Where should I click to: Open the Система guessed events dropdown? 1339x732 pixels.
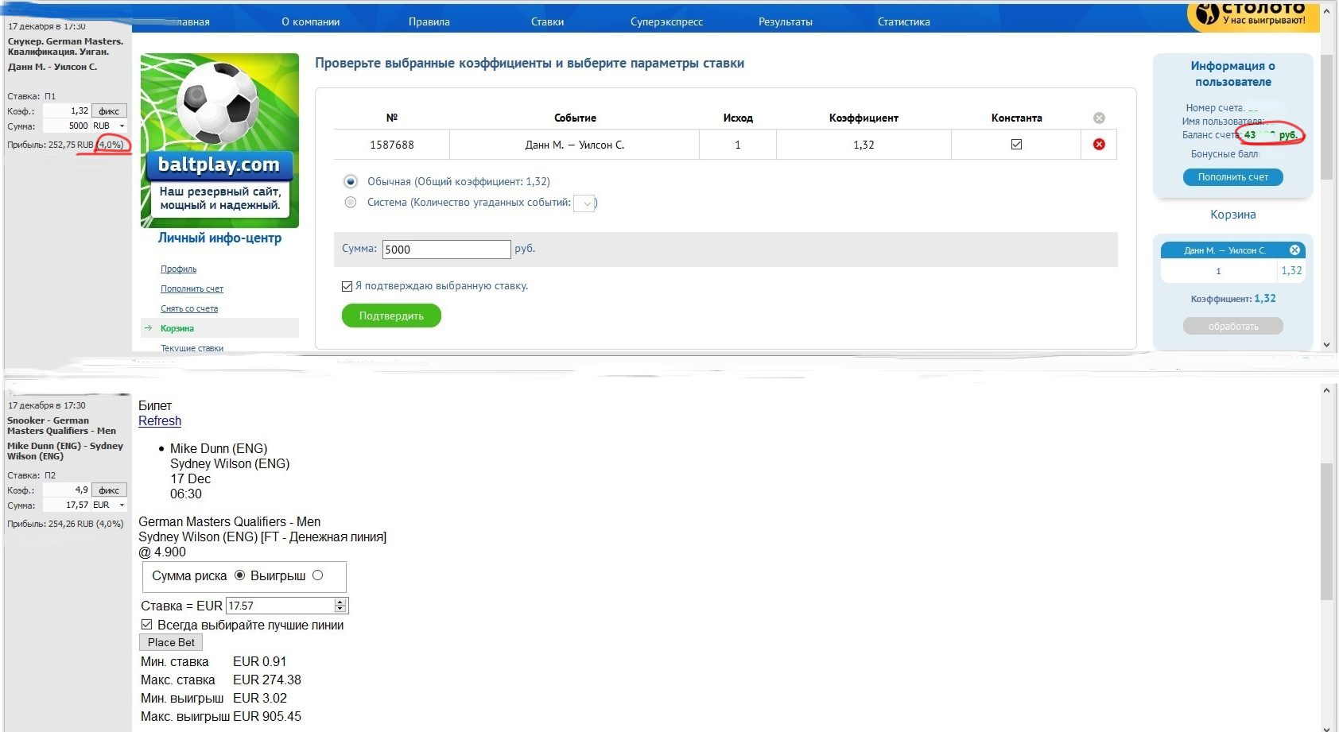(x=585, y=203)
